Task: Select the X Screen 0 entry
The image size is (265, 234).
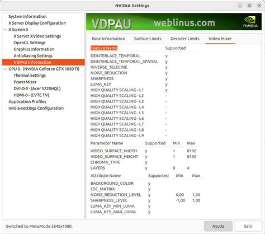Action: point(18,30)
